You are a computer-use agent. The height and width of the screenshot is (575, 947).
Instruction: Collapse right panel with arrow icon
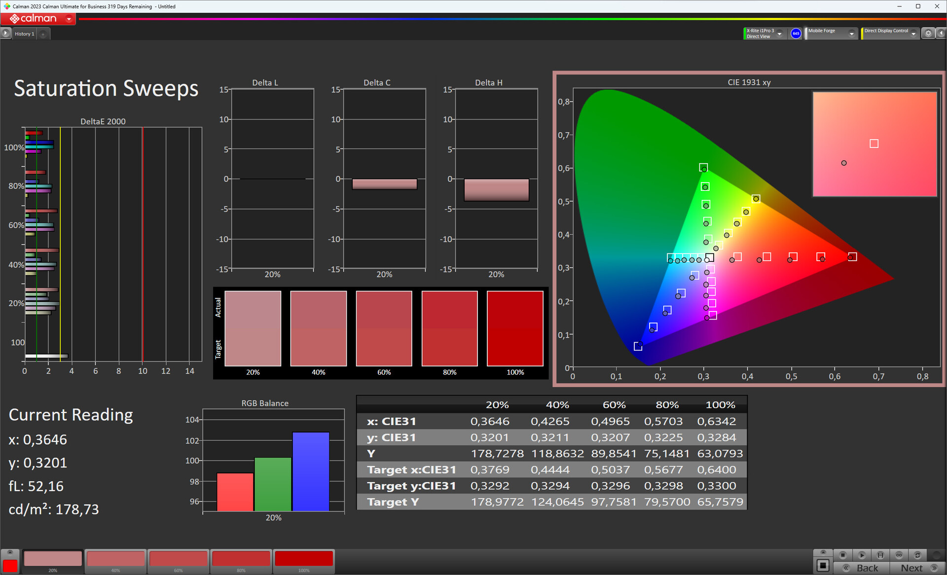(x=941, y=33)
